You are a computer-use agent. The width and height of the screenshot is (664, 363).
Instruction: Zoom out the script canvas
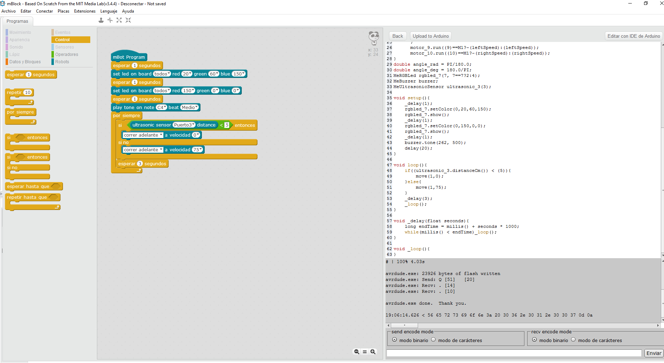356,352
